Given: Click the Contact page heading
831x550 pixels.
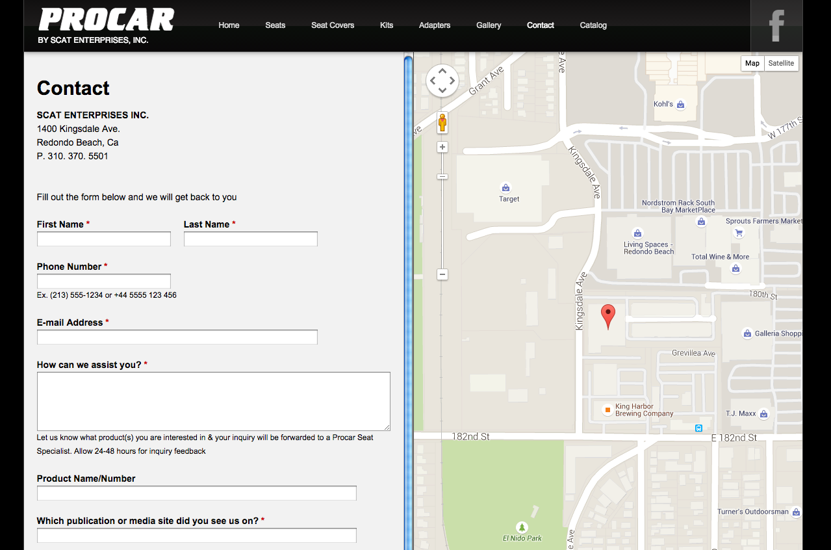Looking at the screenshot, I should tap(73, 88).
